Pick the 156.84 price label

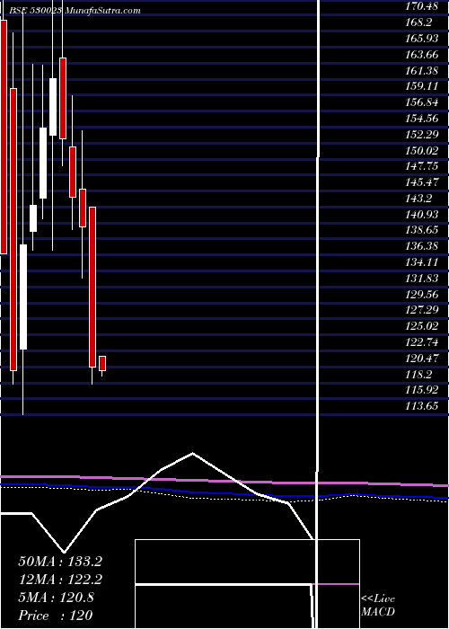422,102
